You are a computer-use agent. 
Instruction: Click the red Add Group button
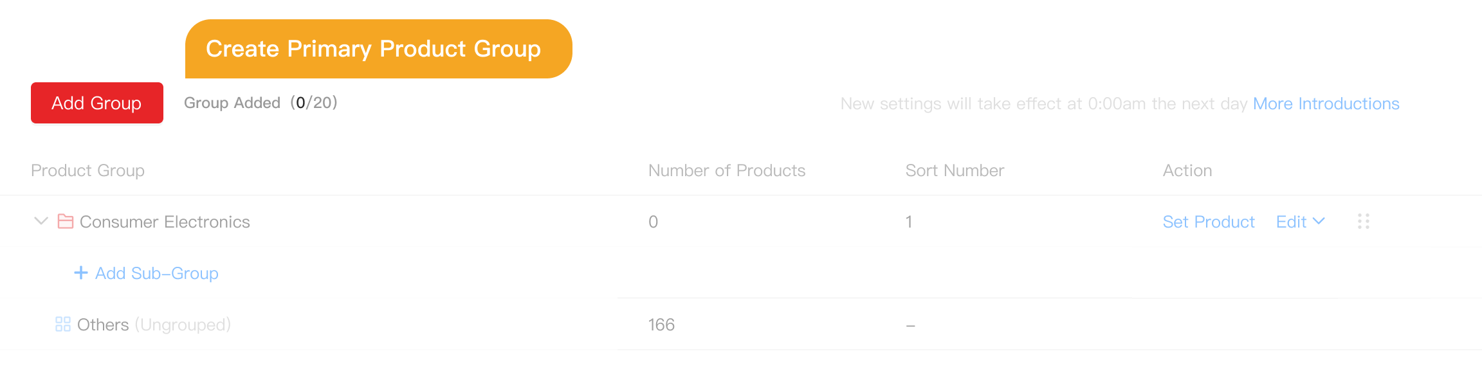click(96, 103)
